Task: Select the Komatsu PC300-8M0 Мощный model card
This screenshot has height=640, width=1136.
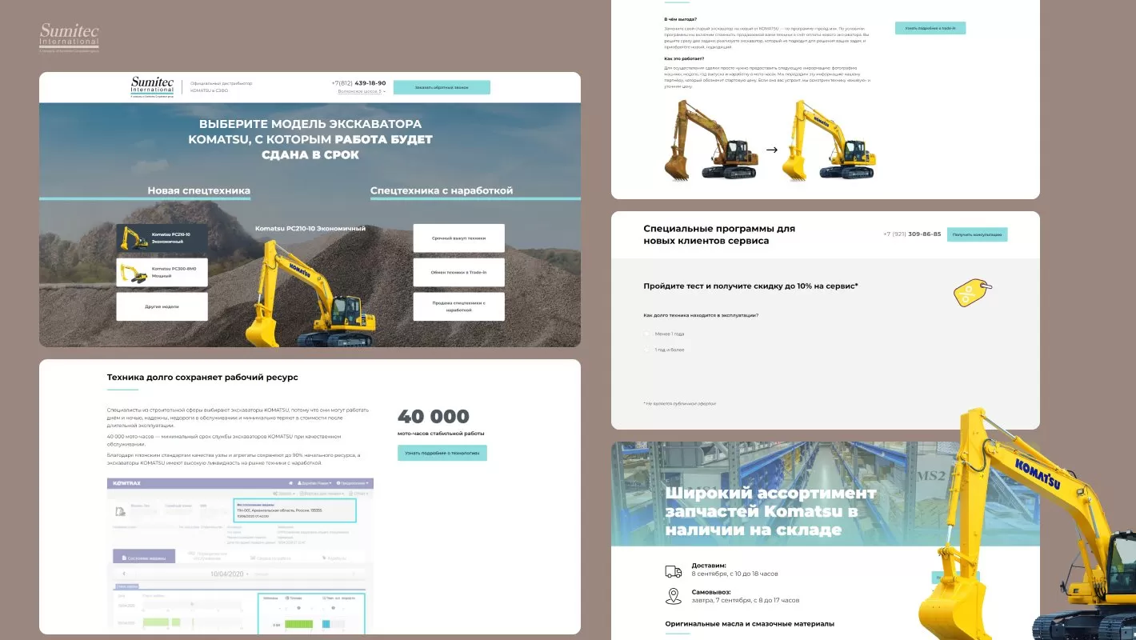Action: coord(162,272)
